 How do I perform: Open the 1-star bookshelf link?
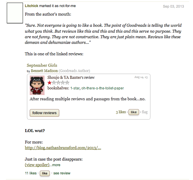point(75,88)
